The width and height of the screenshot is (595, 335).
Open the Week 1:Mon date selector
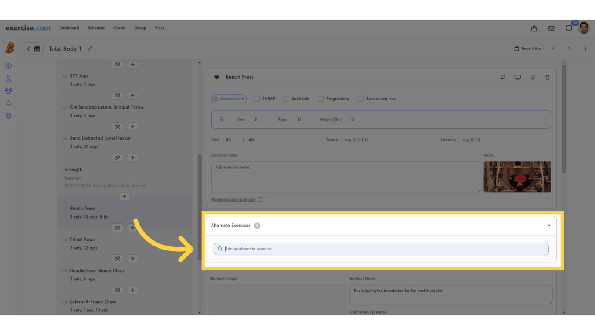pyautogui.click(x=528, y=48)
